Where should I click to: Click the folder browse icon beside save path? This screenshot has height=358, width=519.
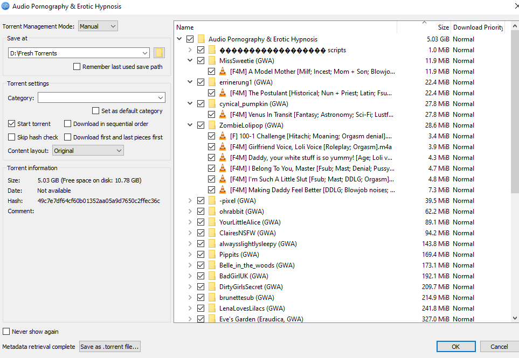pos(159,53)
